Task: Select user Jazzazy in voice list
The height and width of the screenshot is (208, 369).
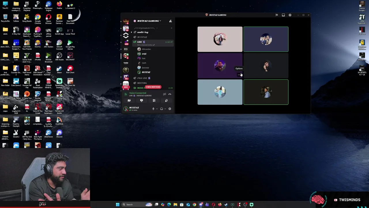Action: coord(145,68)
